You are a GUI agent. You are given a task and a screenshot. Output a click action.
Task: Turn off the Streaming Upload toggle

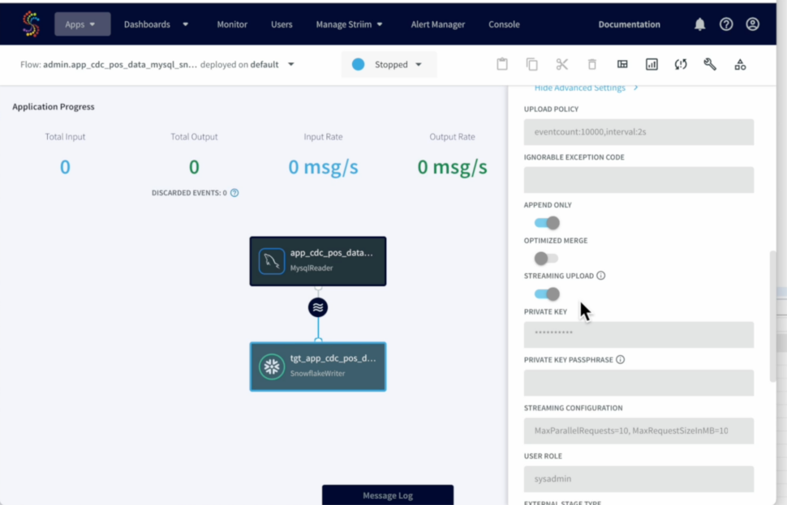(547, 293)
